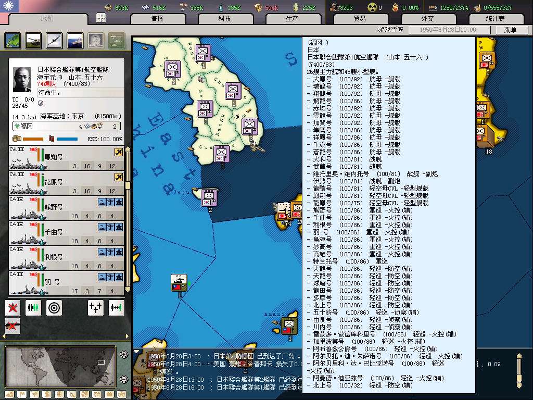Select the air units plane icon
Screen dimensions: 533x400
click(x=54, y=40)
